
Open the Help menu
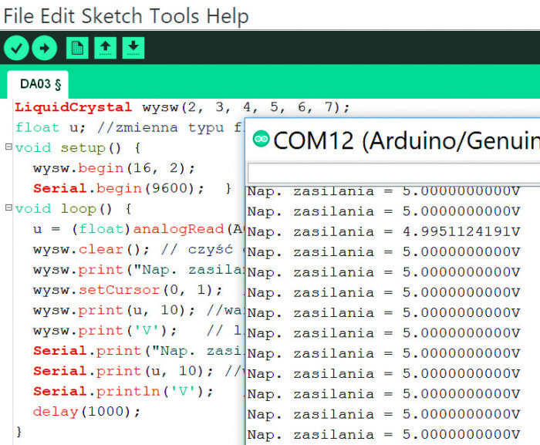pyautogui.click(x=228, y=15)
